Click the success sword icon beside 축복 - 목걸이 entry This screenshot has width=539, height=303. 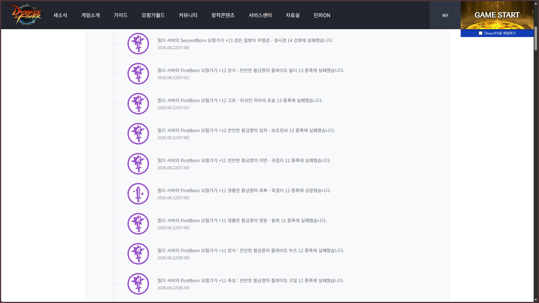click(138, 194)
